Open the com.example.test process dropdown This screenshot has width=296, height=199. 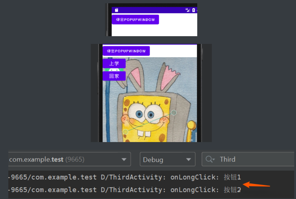pyautogui.click(x=70, y=159)
